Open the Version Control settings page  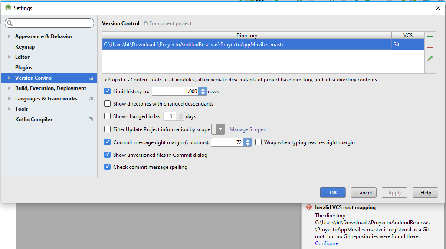tap(34, 78)
